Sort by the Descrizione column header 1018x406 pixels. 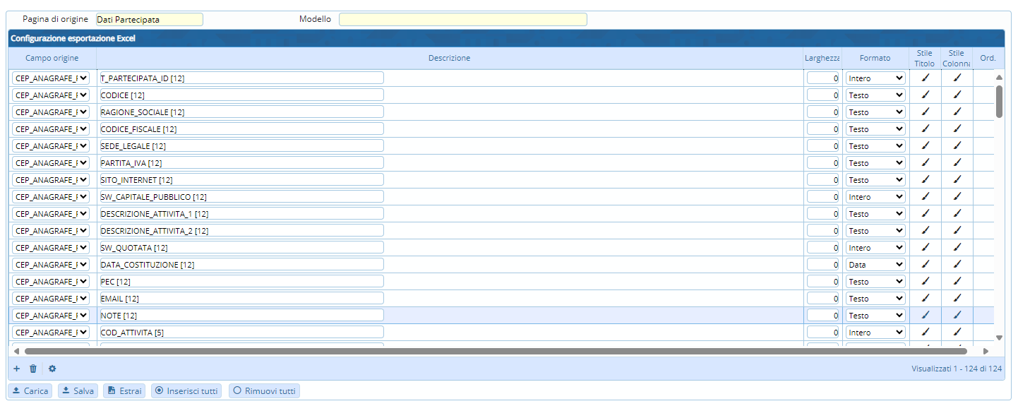pyautogui.click(x=449, y=58)
